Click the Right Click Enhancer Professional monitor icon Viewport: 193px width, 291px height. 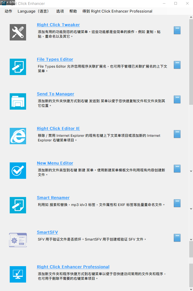[x=18, y=274]
